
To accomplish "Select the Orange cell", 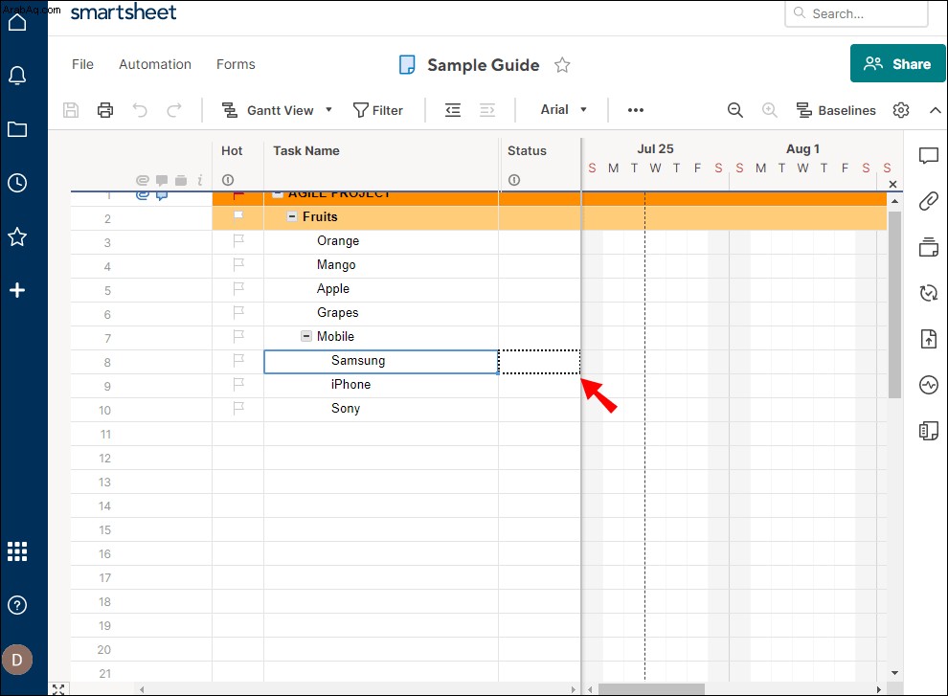I will tap(381, 242).
